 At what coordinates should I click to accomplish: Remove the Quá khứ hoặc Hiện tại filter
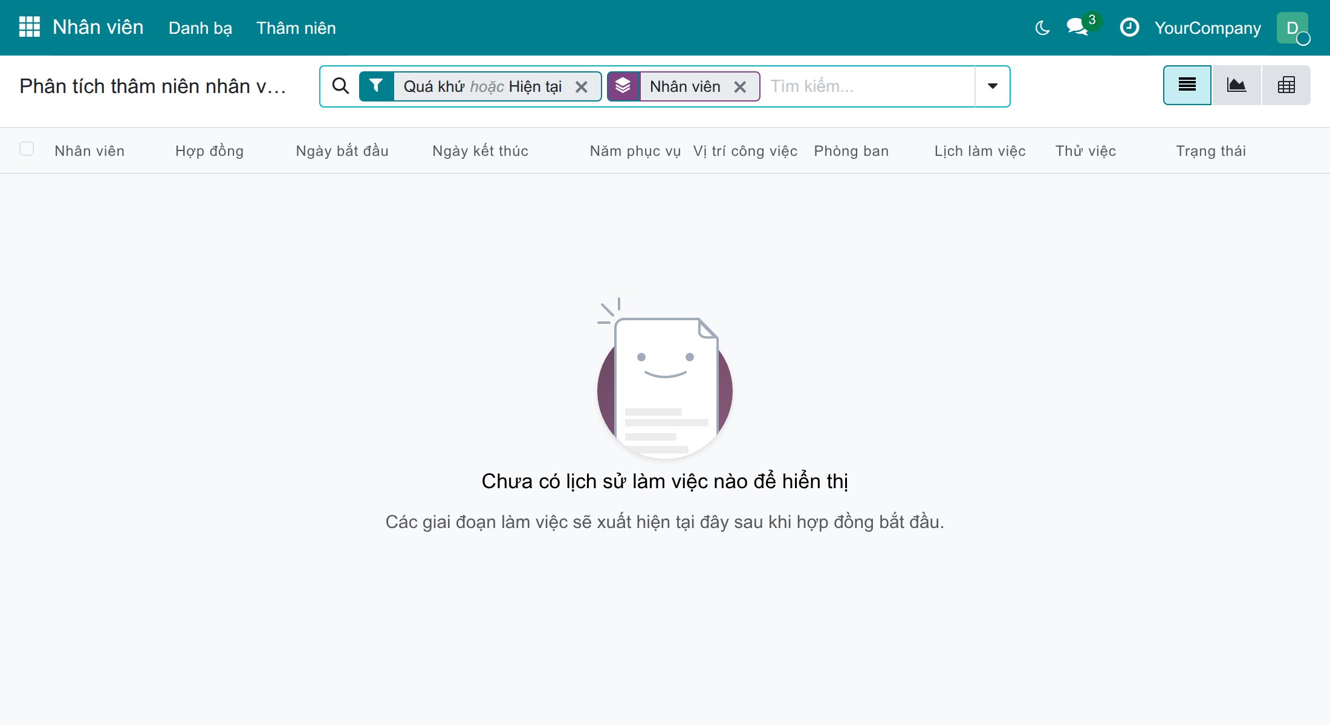tap(582, 87)
